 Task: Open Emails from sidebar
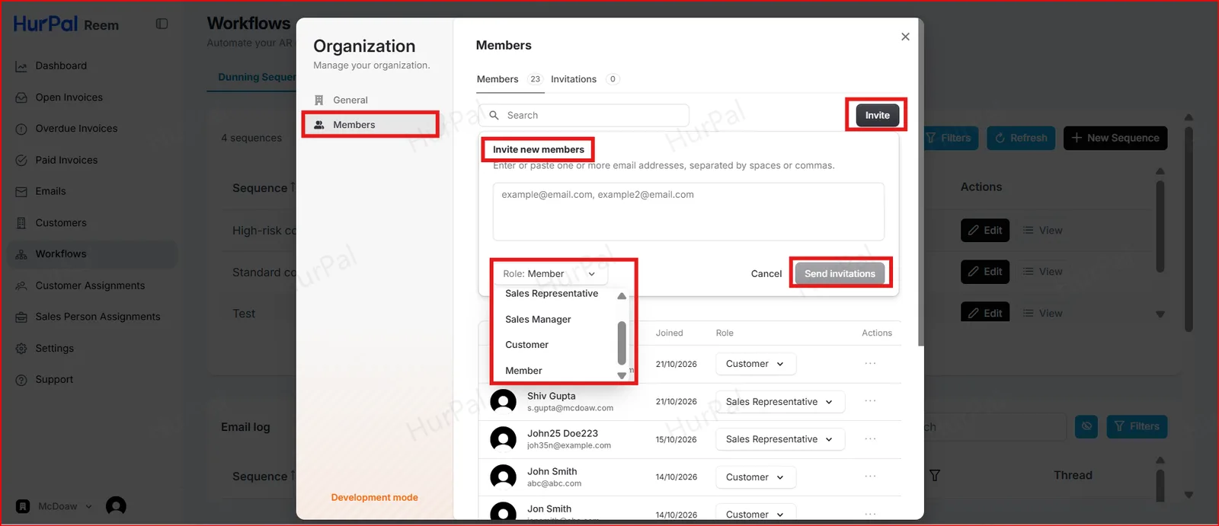[50, 191]
